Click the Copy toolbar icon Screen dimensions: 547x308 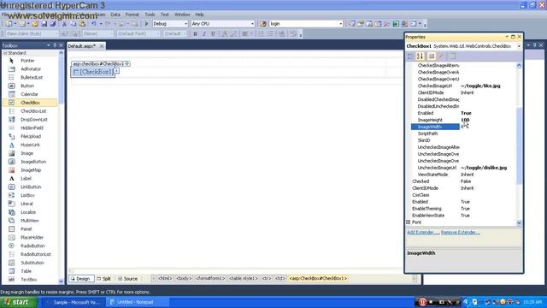point(74,24)
